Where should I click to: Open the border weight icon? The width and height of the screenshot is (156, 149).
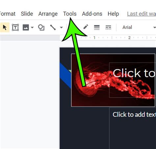click(97, 27)
